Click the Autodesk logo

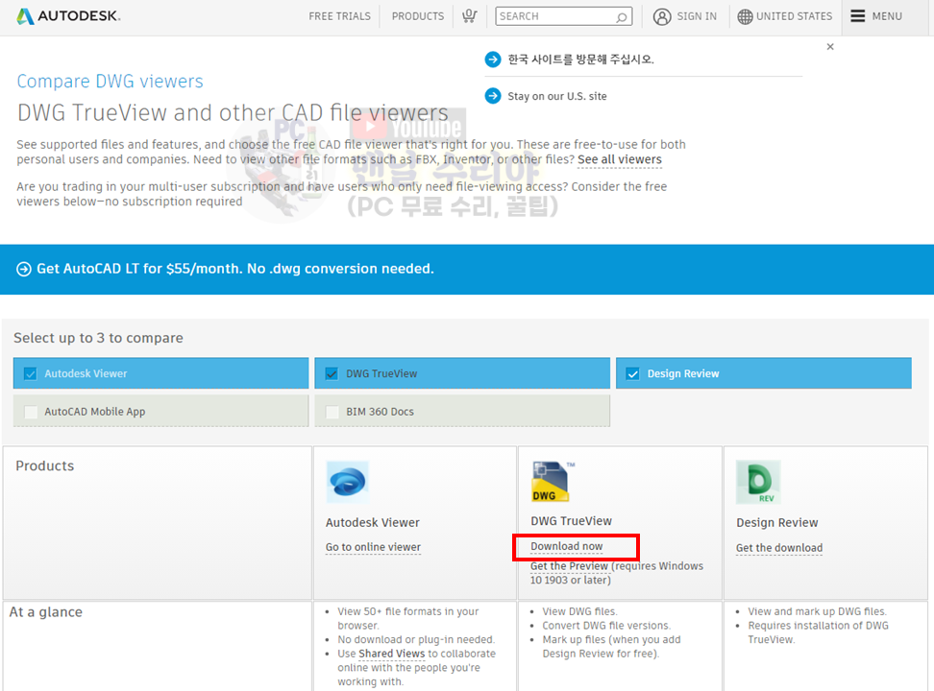tap(68, 16)
